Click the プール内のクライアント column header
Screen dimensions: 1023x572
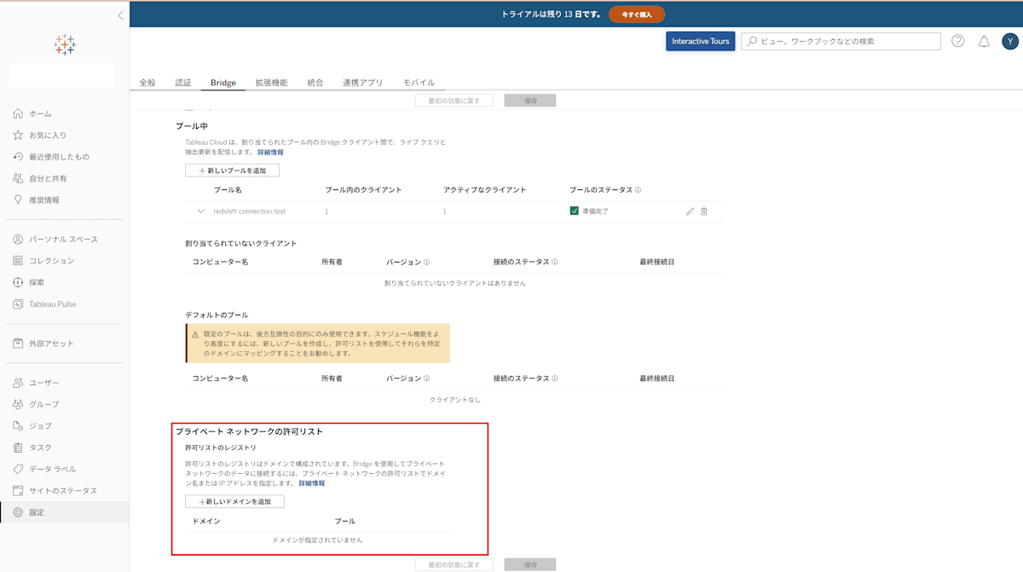click(x=363, y=190)
